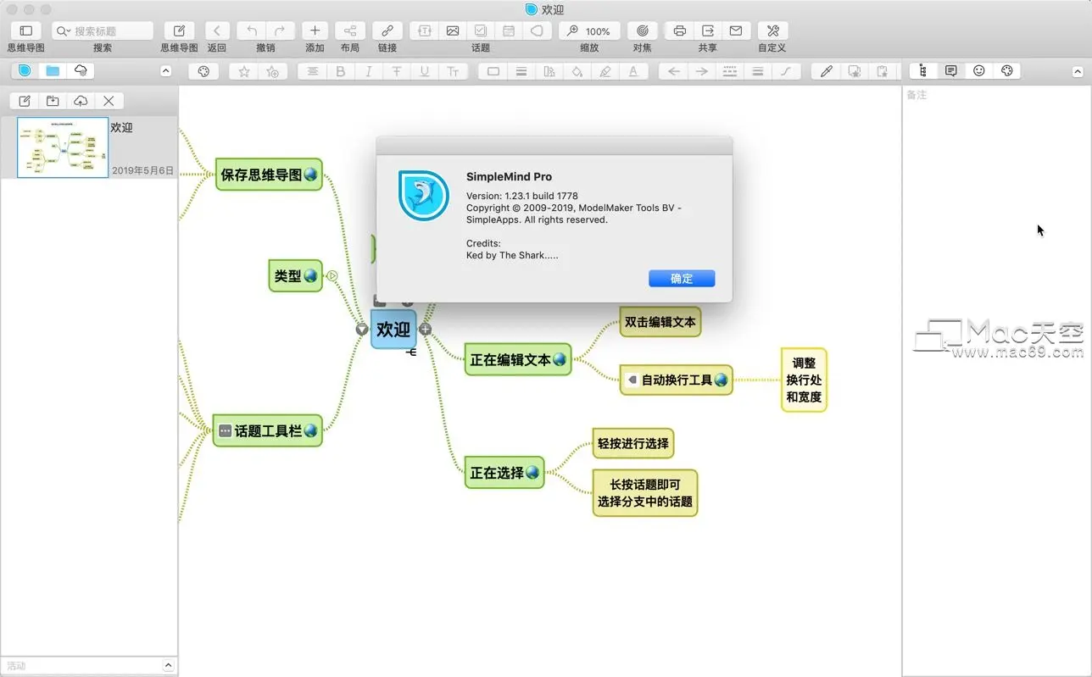
Task: Open the dropdown arrow left of 欢迎 topic
Action: point(362,329)
